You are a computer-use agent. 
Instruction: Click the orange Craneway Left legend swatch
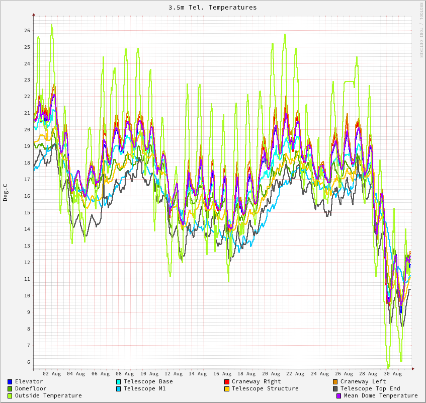(x=335, y=382)
